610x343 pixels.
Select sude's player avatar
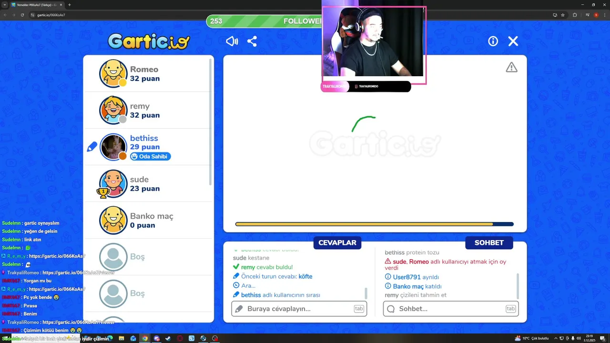[113, 183]
